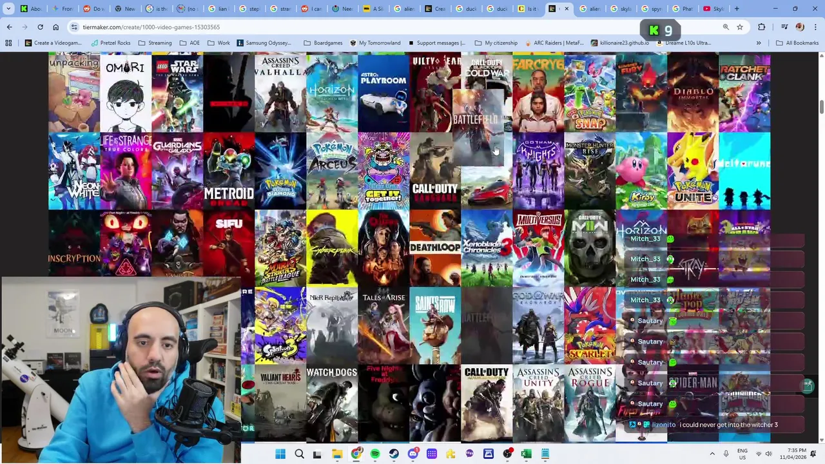The image size is (825, 464).
Task: Select the Watch Dogs game cover
Action: 332,403
